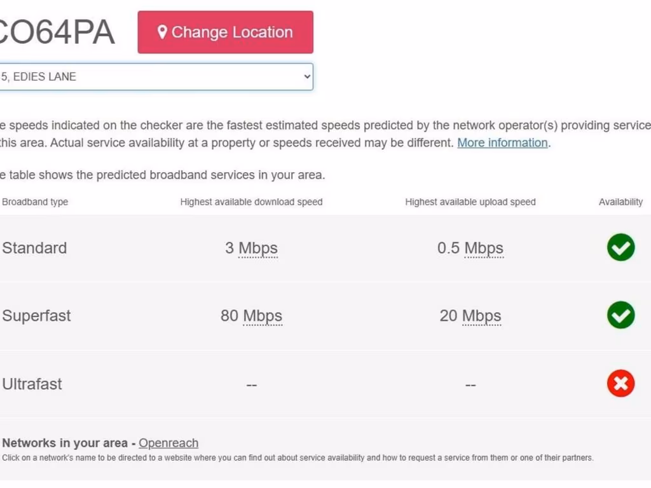
Task: Select the Standard broadband type row
Action: pos(34,248)
